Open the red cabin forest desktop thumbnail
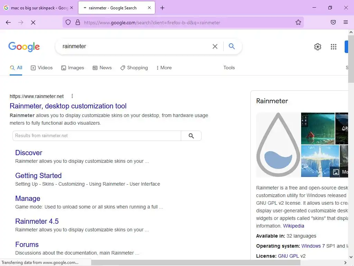Viewport: 354px width, 266px height. [318, 128]
